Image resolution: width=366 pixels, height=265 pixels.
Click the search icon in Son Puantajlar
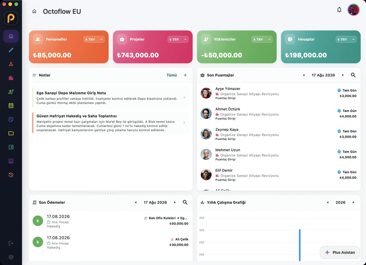[x=353, y=75]
